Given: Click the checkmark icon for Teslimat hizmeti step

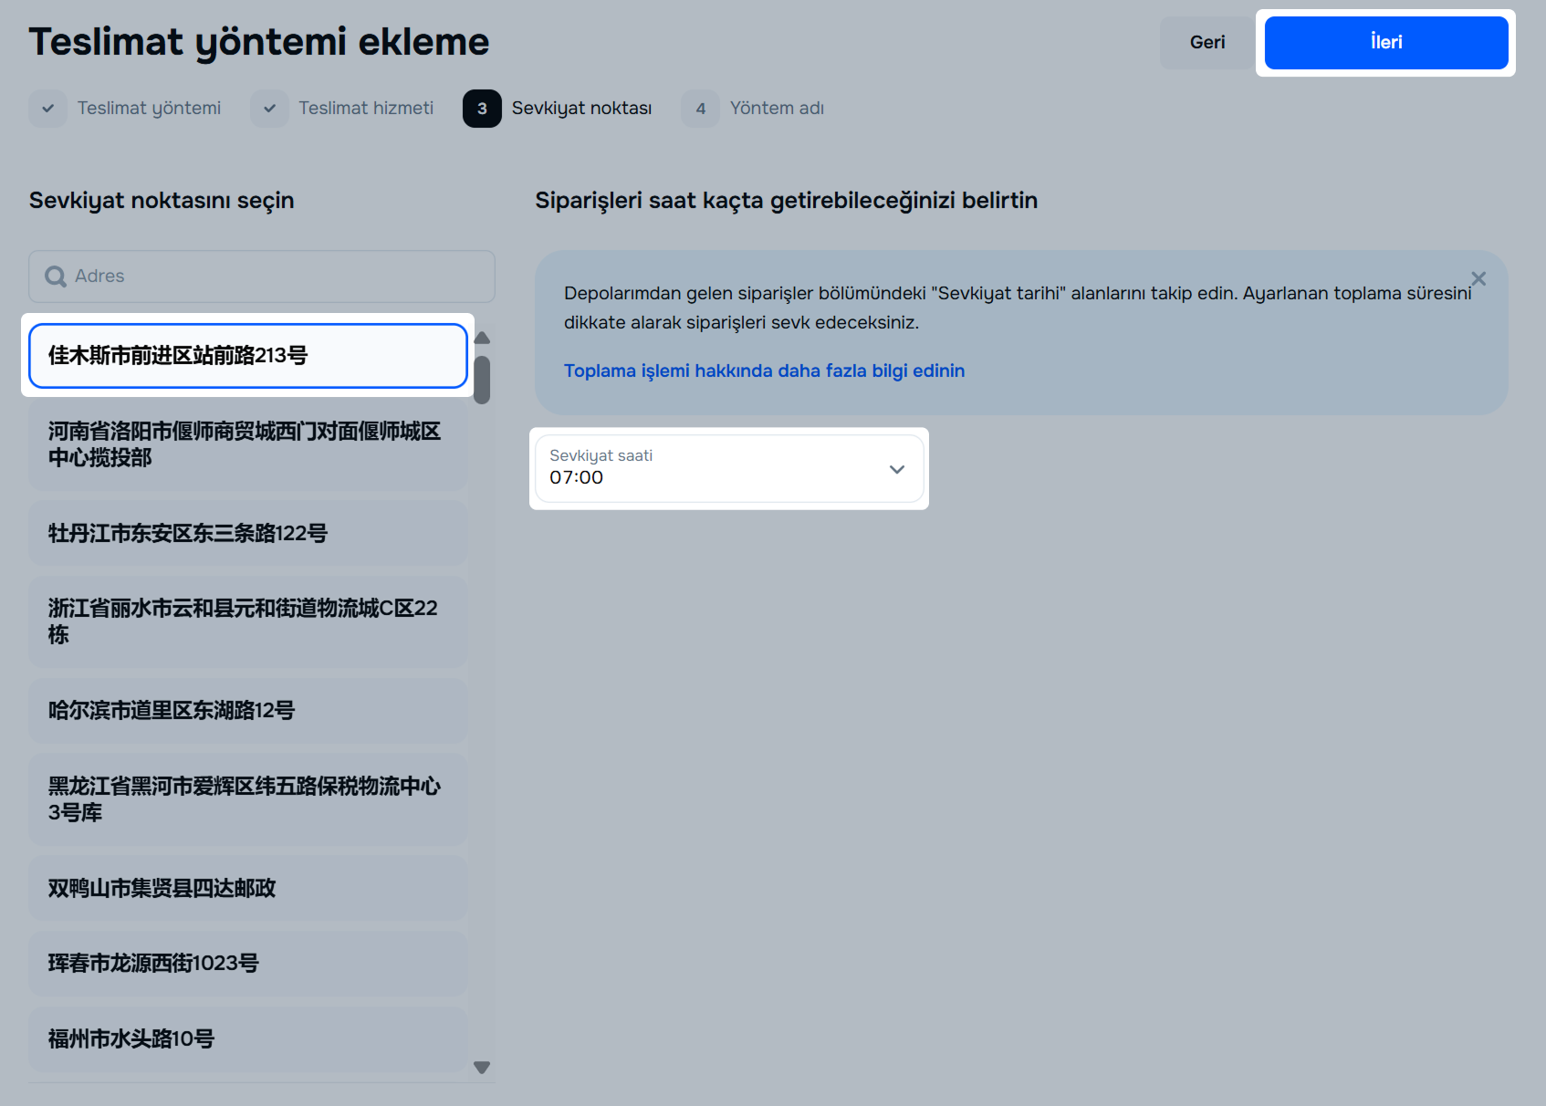Looking at the screenshot, I should pos(270,109).
